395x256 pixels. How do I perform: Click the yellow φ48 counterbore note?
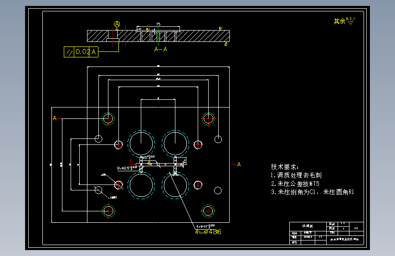coord(208,232)
